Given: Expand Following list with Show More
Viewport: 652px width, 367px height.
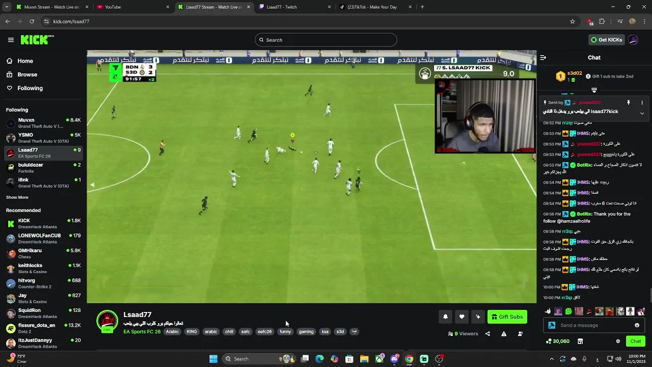Looking at the screenshot, I should coord(17,197).
